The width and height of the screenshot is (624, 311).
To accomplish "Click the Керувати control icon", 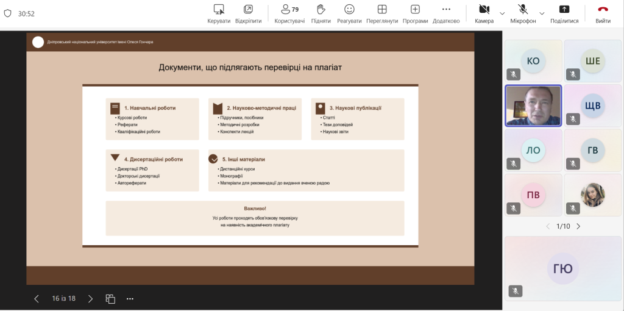I will click(219, 10).
